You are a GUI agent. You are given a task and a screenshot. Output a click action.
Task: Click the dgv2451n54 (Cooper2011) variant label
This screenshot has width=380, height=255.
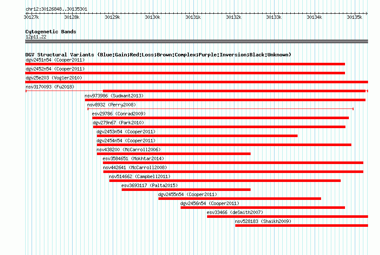coord(55,60)
